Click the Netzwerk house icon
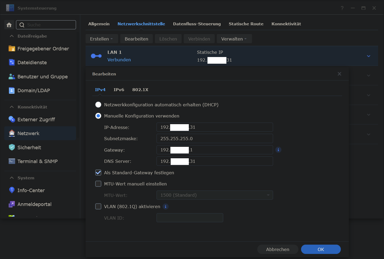This screenshot has height=259, width=384. coord(12,133)
